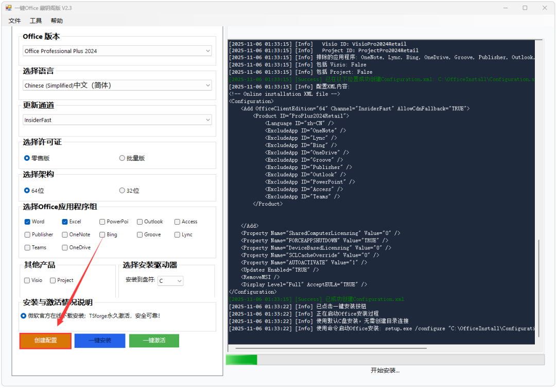Click the installation progress bar
The height and width of the screenshot is (388, 556).
[x=385, y=360]
